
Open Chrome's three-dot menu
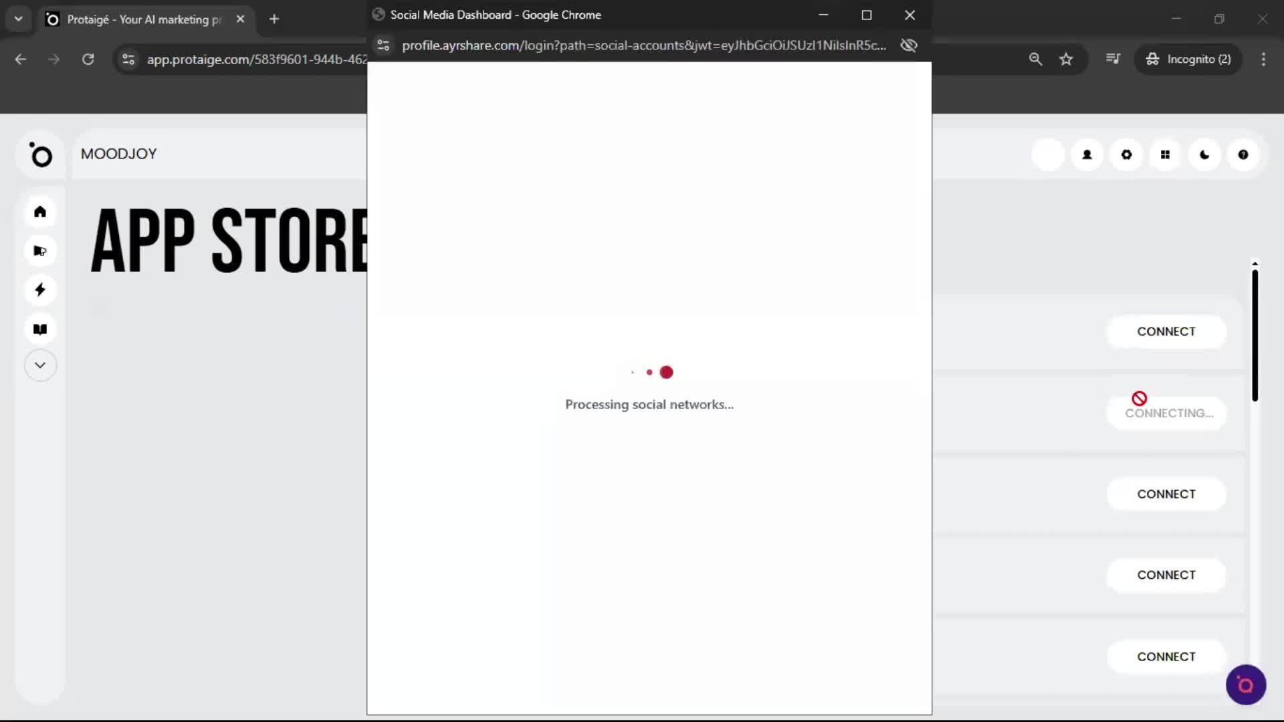[x=1263, y=59]
